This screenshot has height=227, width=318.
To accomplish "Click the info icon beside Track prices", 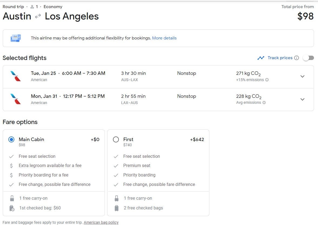I will (296, 58).
